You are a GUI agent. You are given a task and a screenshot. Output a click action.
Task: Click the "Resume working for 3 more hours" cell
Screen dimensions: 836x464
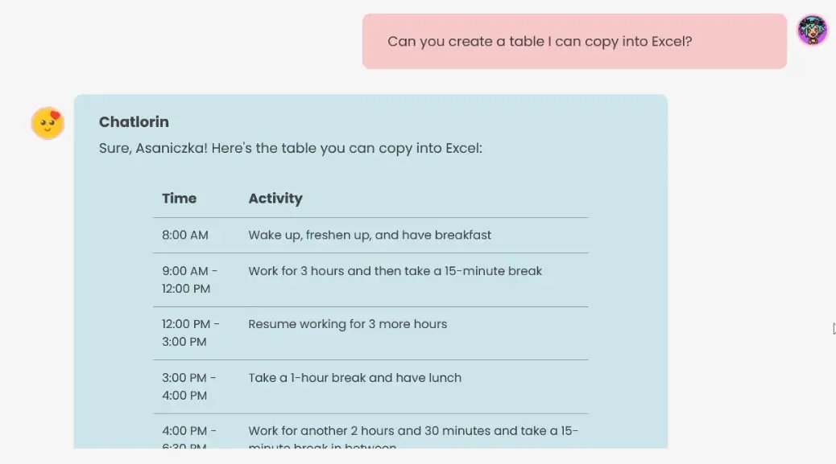point(347,324)
